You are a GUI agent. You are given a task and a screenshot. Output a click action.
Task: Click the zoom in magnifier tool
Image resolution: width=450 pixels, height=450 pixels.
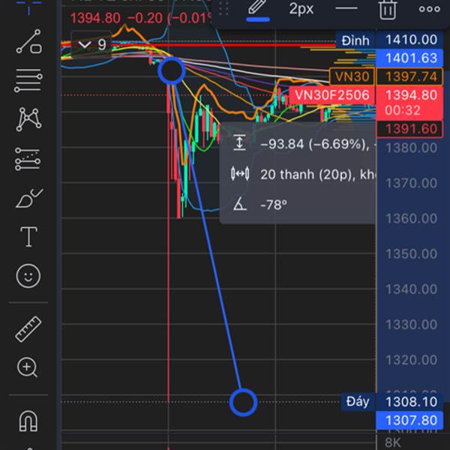(x=28, y=367)
